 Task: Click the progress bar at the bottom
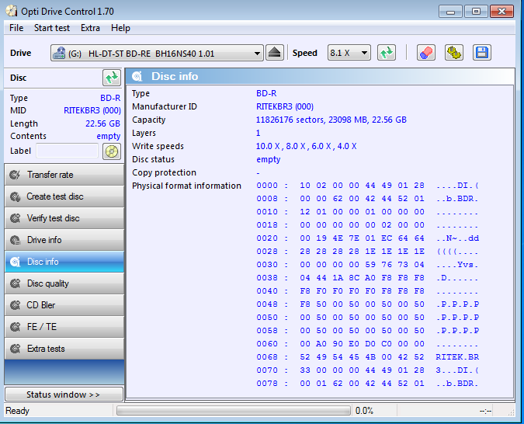pos(234,411)
